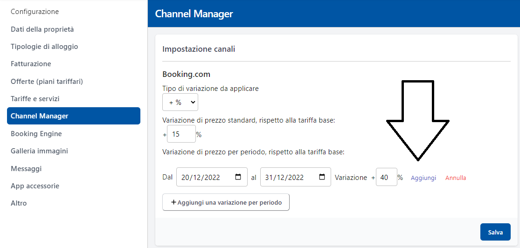The image size is (520, 248).
Task: Go to Dati della proprietà
Action: [42, 29]
